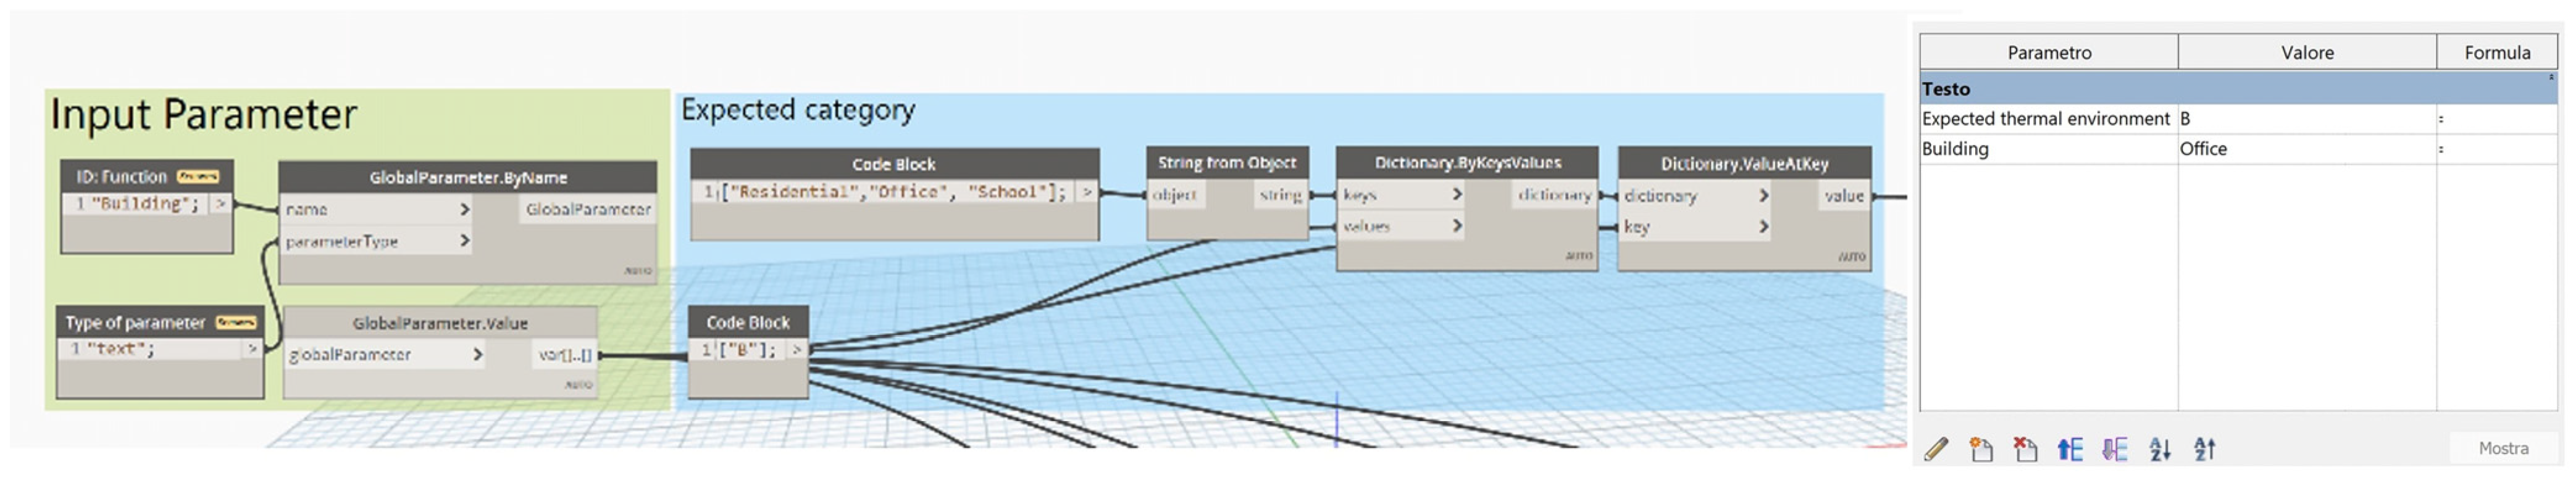Select the GlobalParameter.Value node title
The height and width of the screenshot is (496, 2576).
(440, 323)
